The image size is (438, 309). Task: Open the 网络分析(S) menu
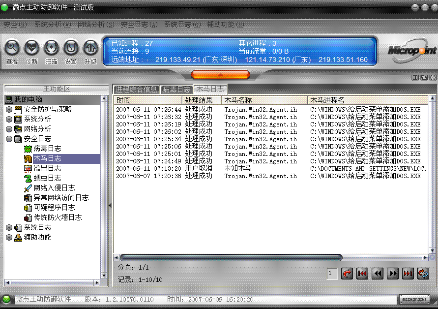(x=96, y=25)
